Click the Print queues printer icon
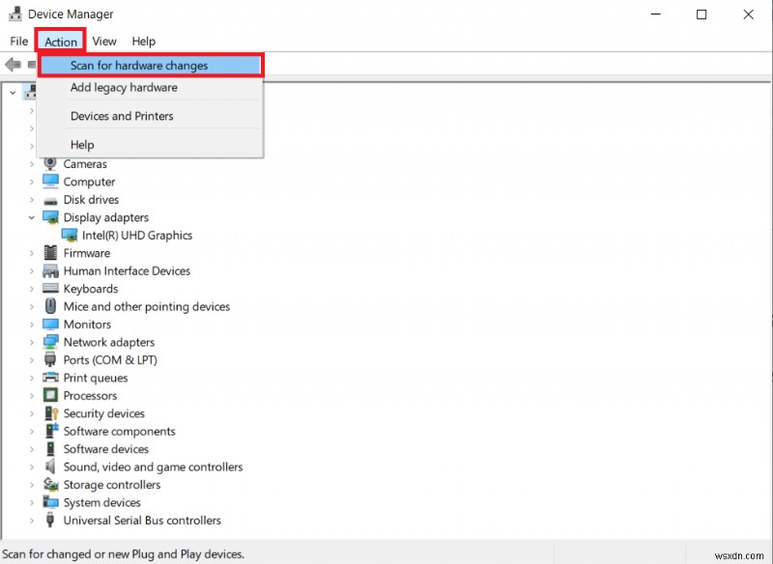773x564 pixels. click(50, 378)
